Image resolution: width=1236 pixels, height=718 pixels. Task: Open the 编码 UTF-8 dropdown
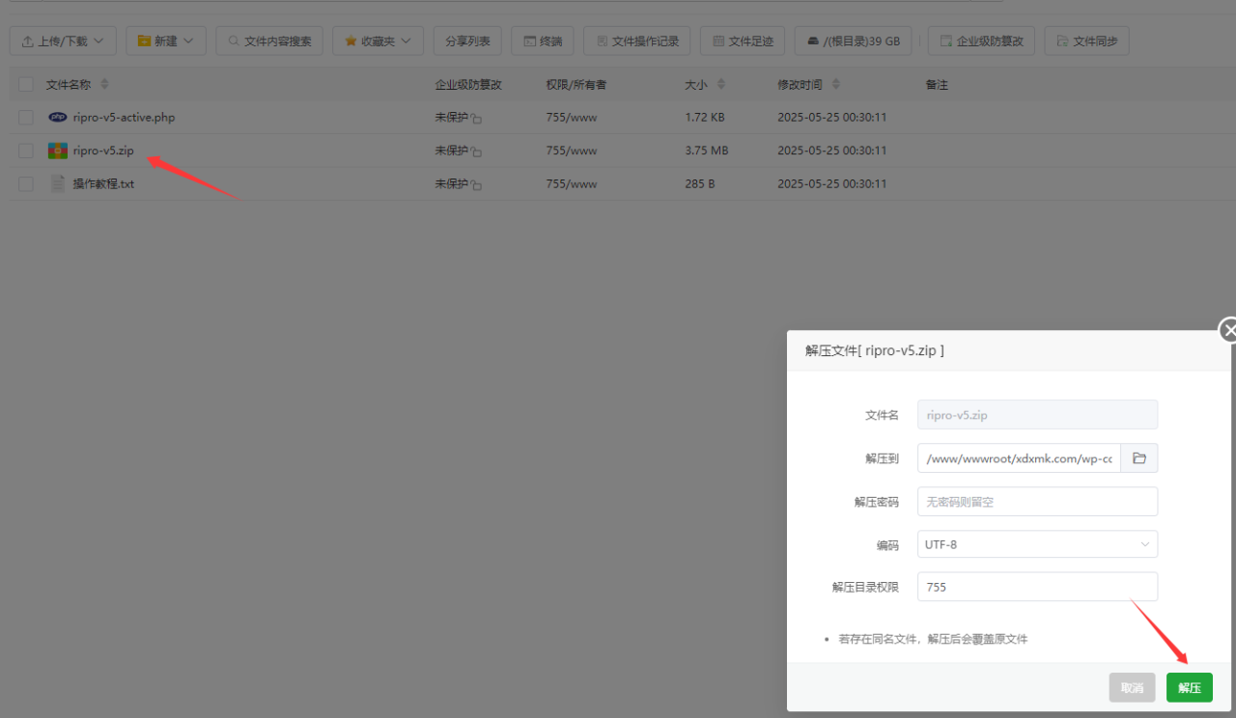click(x=1037, y=544)
